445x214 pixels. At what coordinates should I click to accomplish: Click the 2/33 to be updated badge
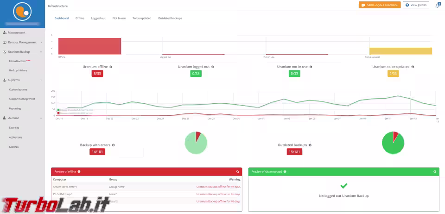(393, 74)
